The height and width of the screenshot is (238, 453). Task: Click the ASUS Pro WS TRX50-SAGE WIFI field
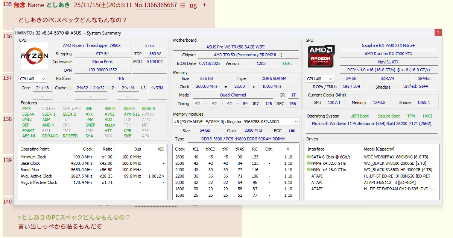click(x=236, y=47)
